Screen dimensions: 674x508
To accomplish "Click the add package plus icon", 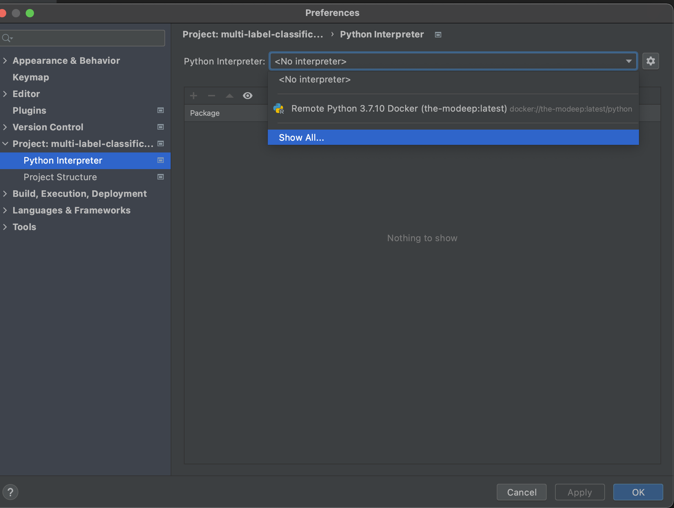I will tap(194, 96).
